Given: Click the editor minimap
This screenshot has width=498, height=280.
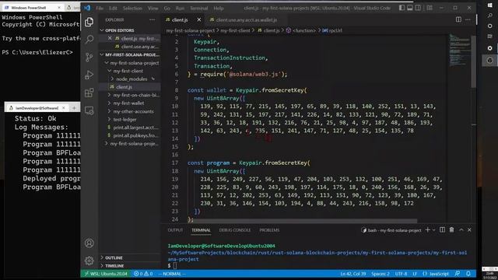Looking at the screenshot, I should (x=460, y=51).
